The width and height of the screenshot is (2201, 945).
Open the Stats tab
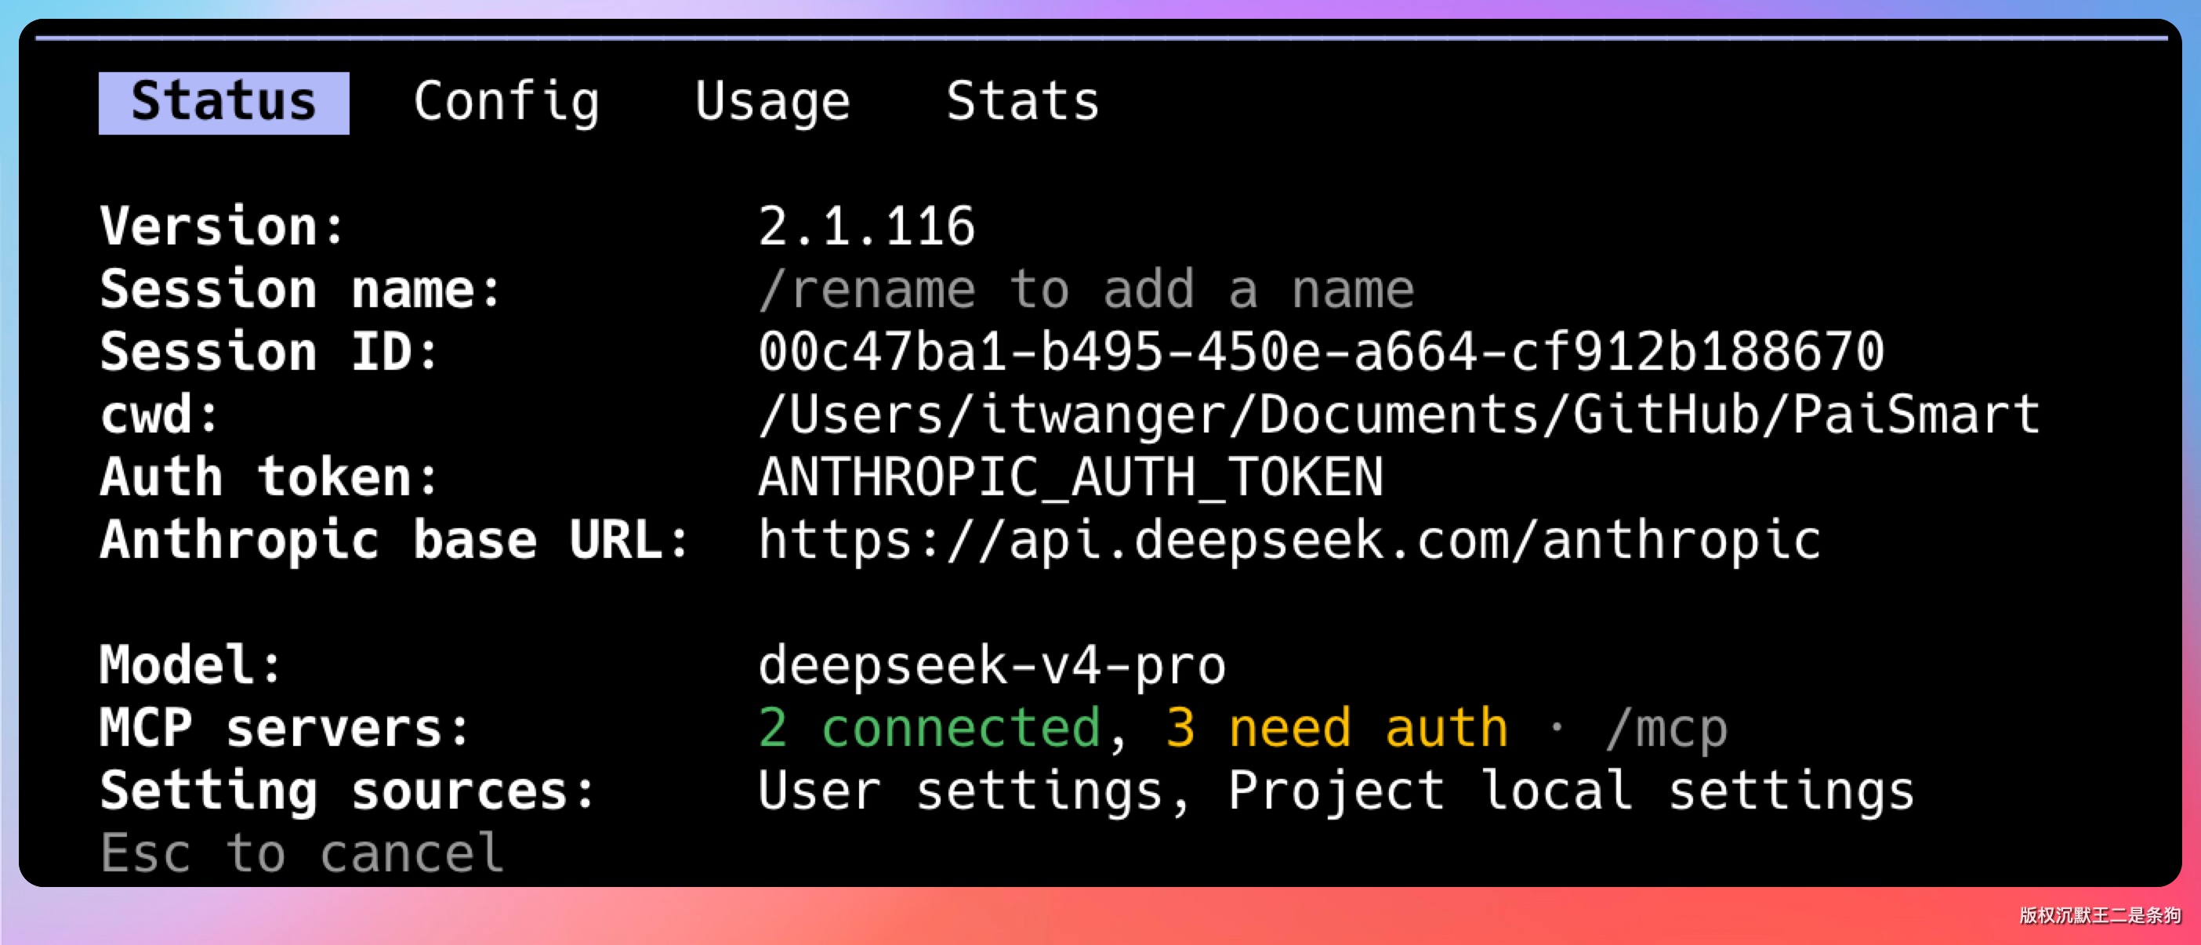coord(1022,103)
